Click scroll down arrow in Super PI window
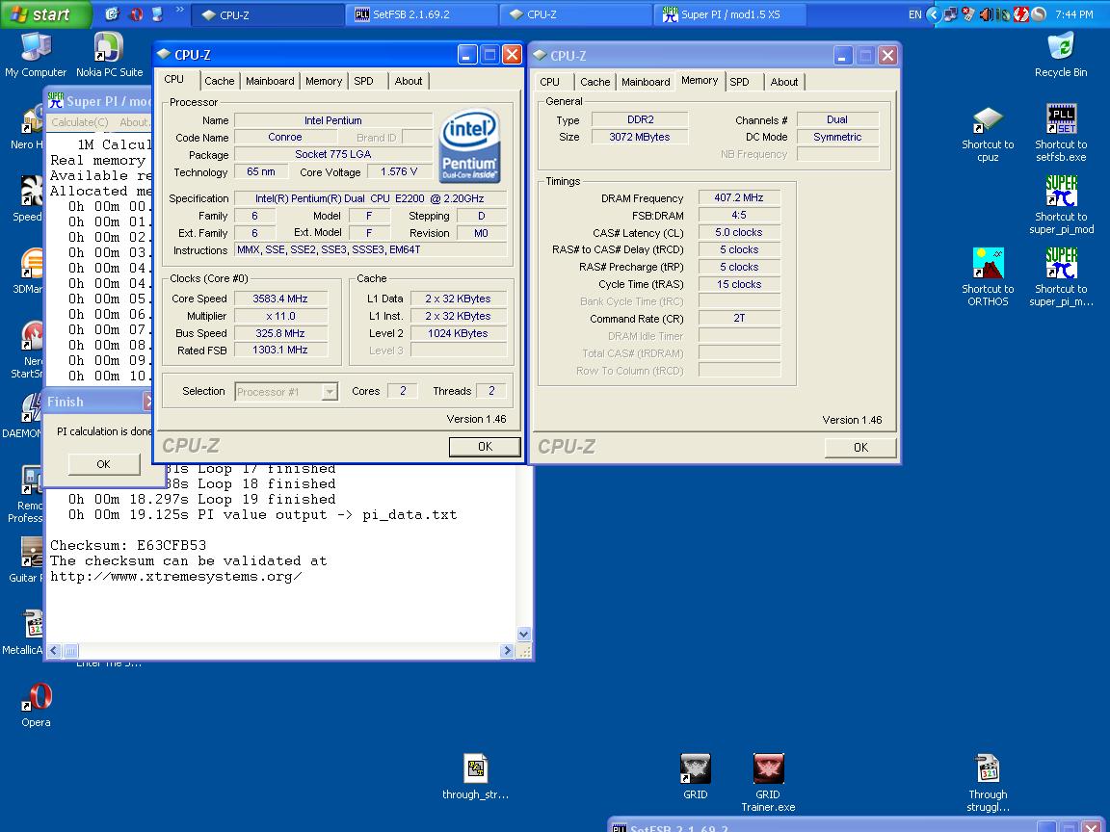This screenshot has width=1110, height=832. pyautogui.click(x=524, y=634)
